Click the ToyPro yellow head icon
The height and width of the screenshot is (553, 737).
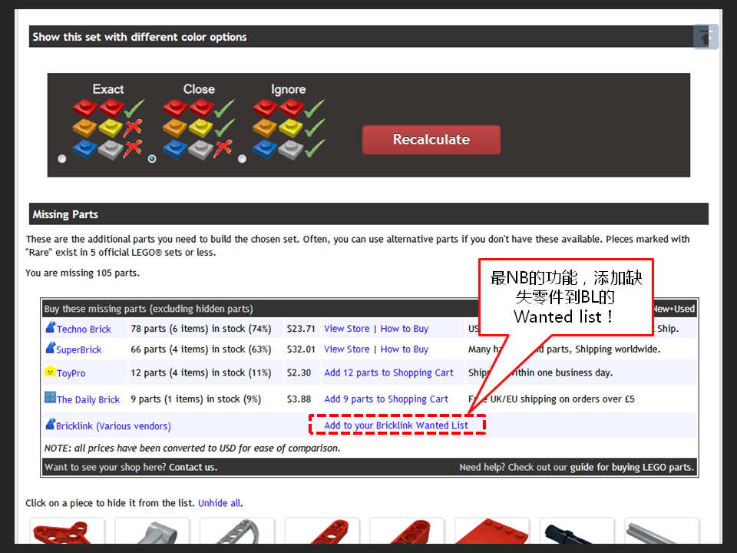tap(50, 372)
